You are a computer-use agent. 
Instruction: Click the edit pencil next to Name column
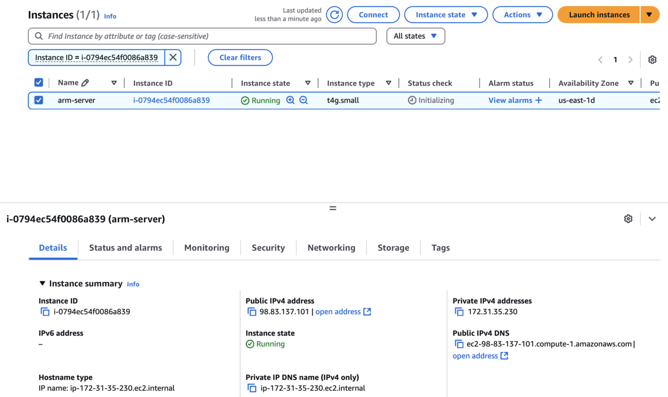coord(85,83)
